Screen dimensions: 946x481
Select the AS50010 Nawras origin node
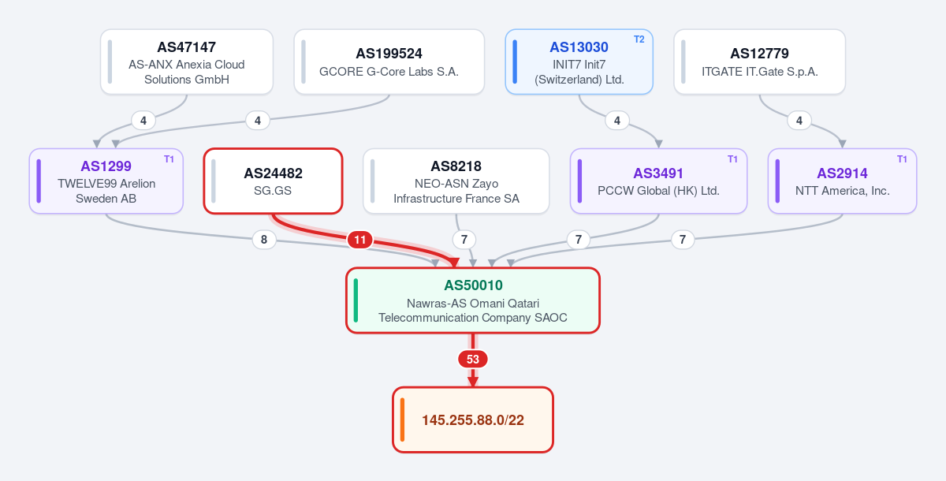click(x=473, y=300)
